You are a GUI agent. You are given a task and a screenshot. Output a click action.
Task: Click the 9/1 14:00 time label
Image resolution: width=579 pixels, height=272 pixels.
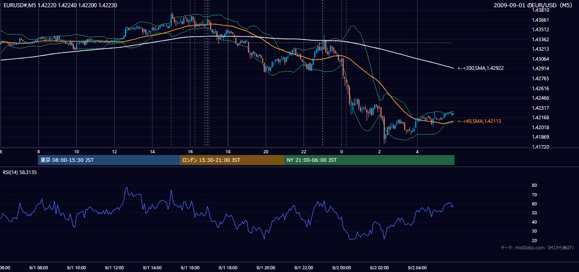(152, 268)
